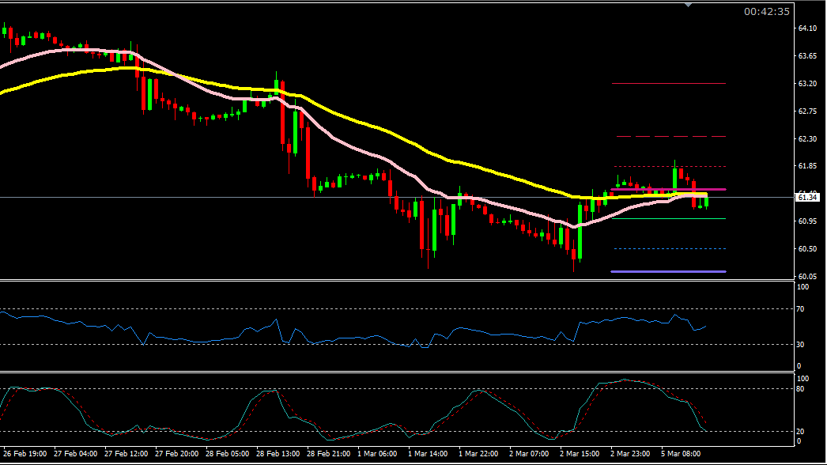
Task: Click the last green candle at chart's right edge
Action: point(706,202)
